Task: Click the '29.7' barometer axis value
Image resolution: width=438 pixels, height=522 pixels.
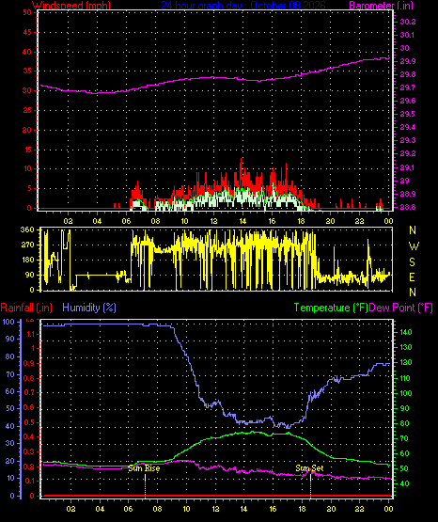Action: point(407,87)
